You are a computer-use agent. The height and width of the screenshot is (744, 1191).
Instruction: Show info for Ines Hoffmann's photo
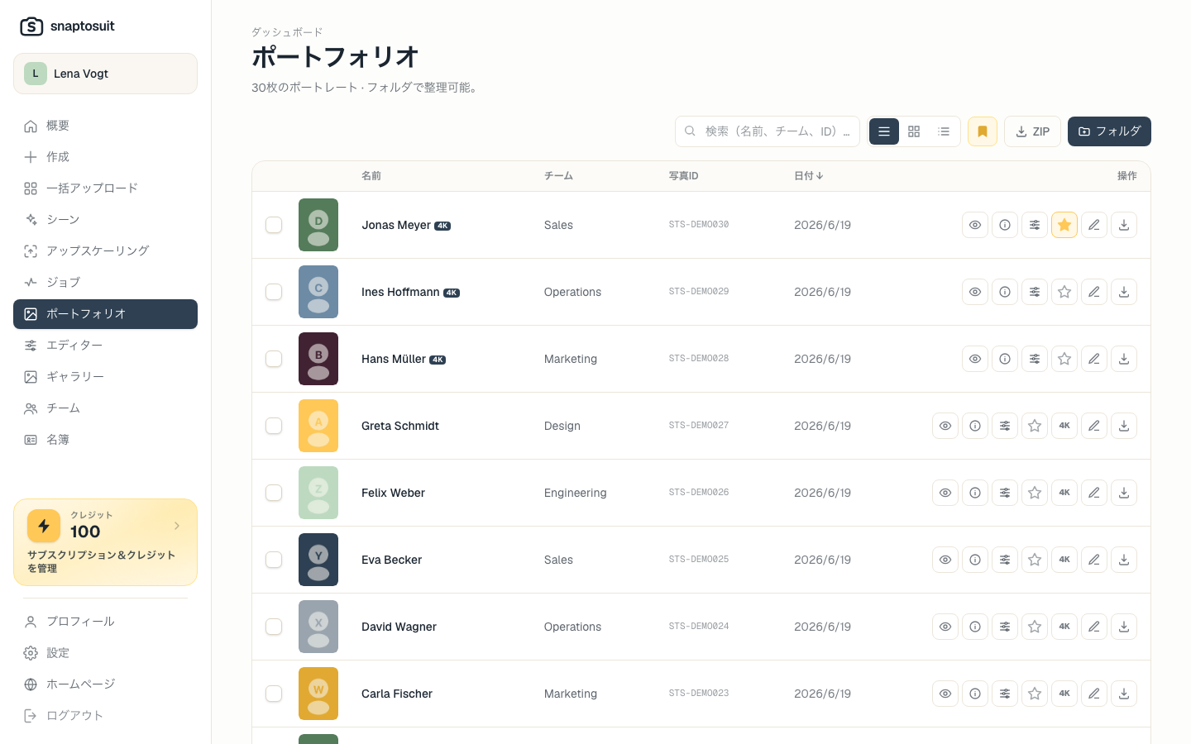[x=1005, y=292]
